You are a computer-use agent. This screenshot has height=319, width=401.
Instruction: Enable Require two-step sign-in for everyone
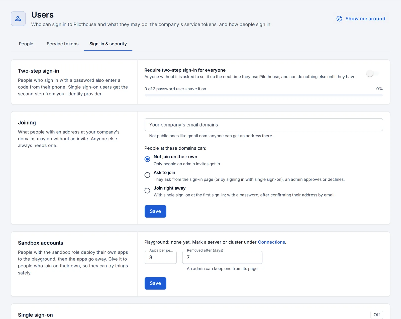373,73
